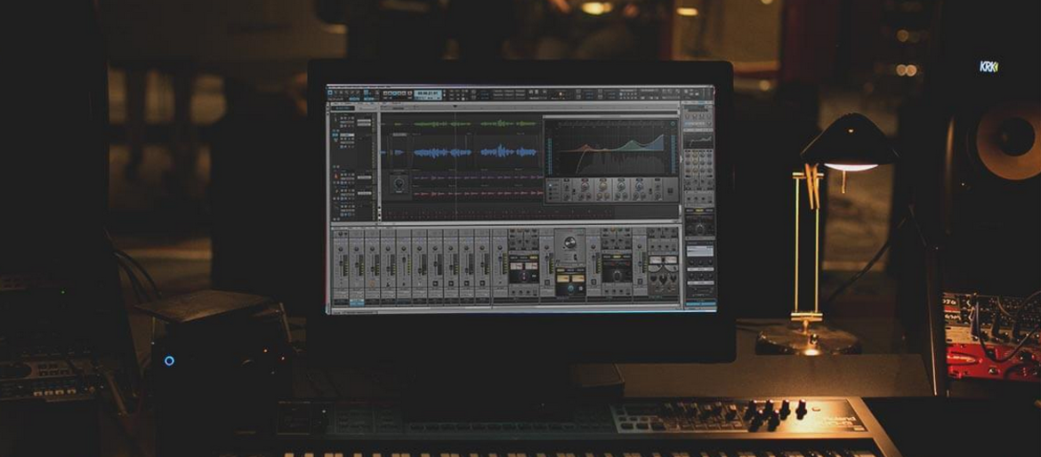Select the blue Smart tool in control bar

(330, 92)
